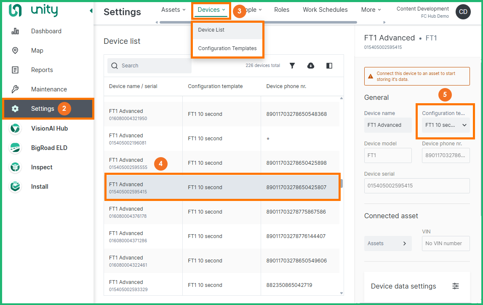The height and width of the screenshot is (305, 483).
Task: Open Map in the sidebar
Action: point(37,51)
